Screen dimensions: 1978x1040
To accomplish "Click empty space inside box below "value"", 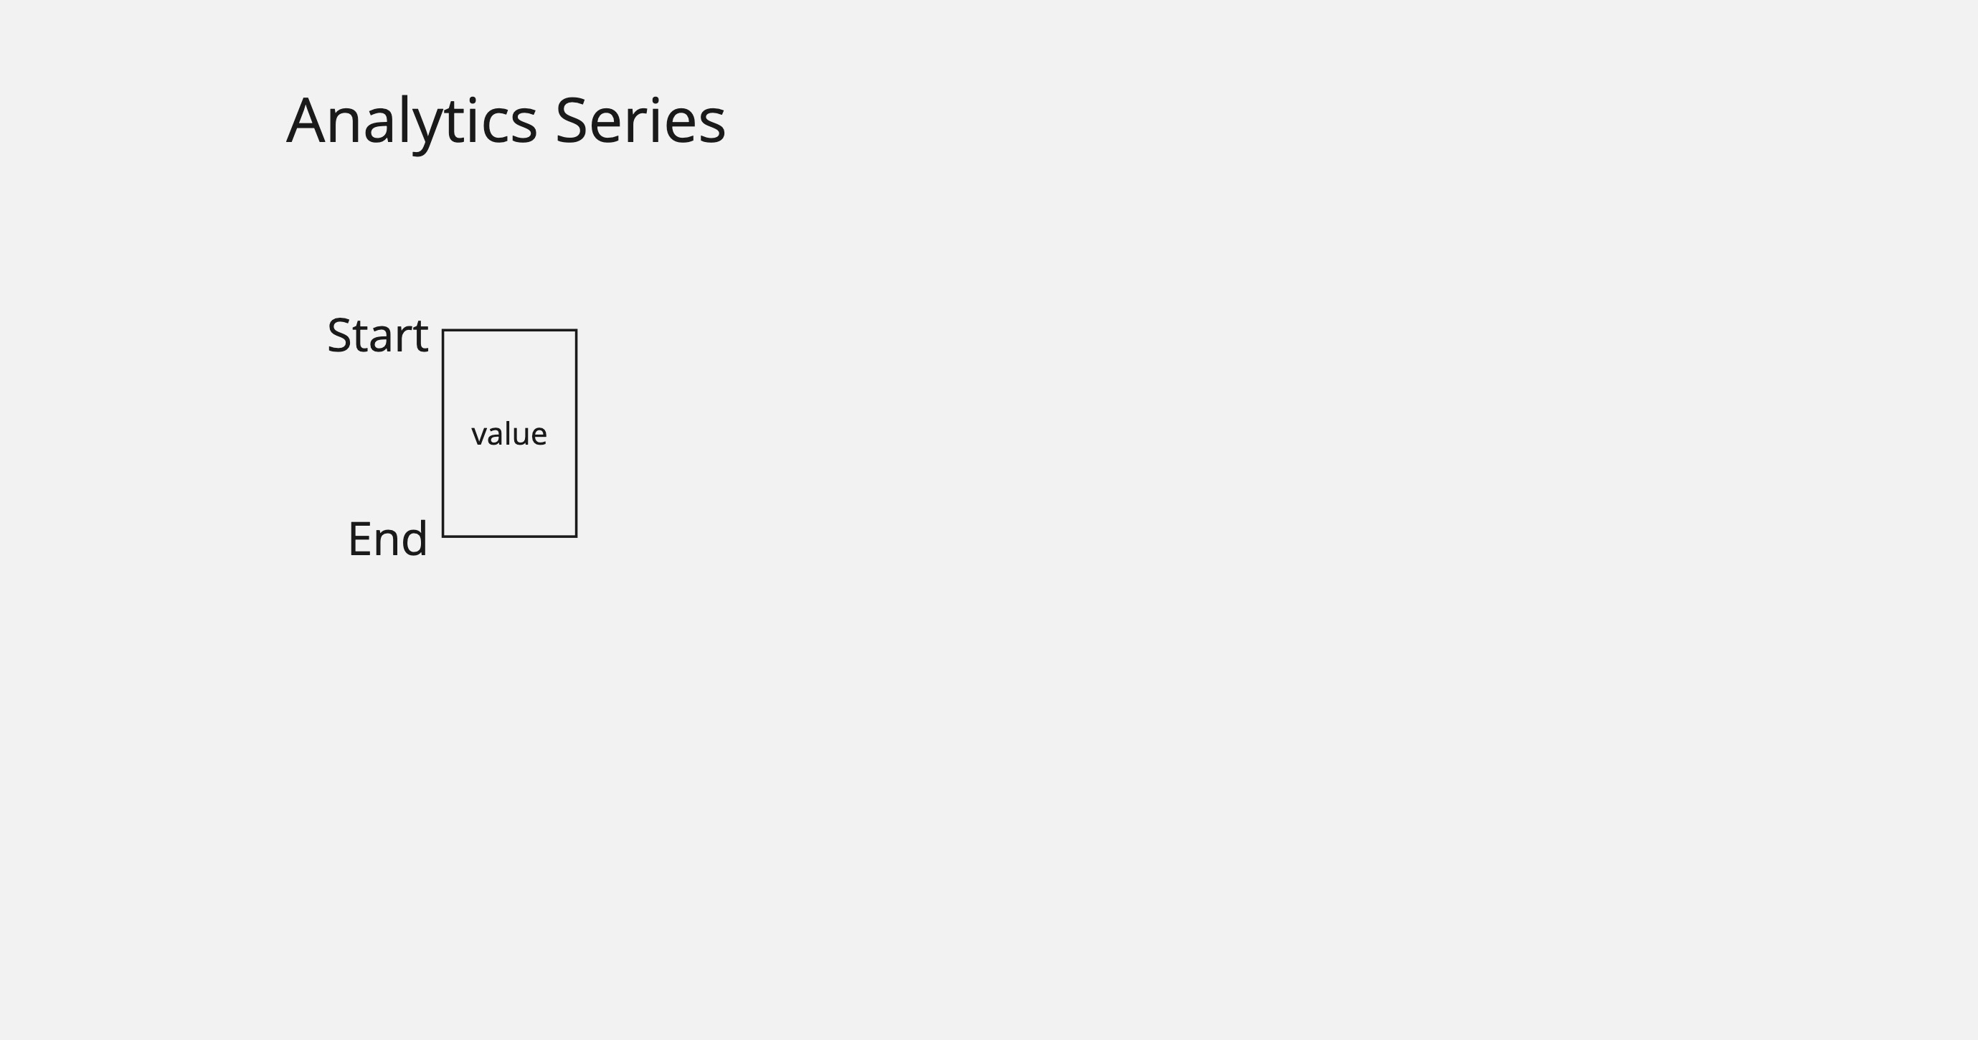I will pos(509,496).
